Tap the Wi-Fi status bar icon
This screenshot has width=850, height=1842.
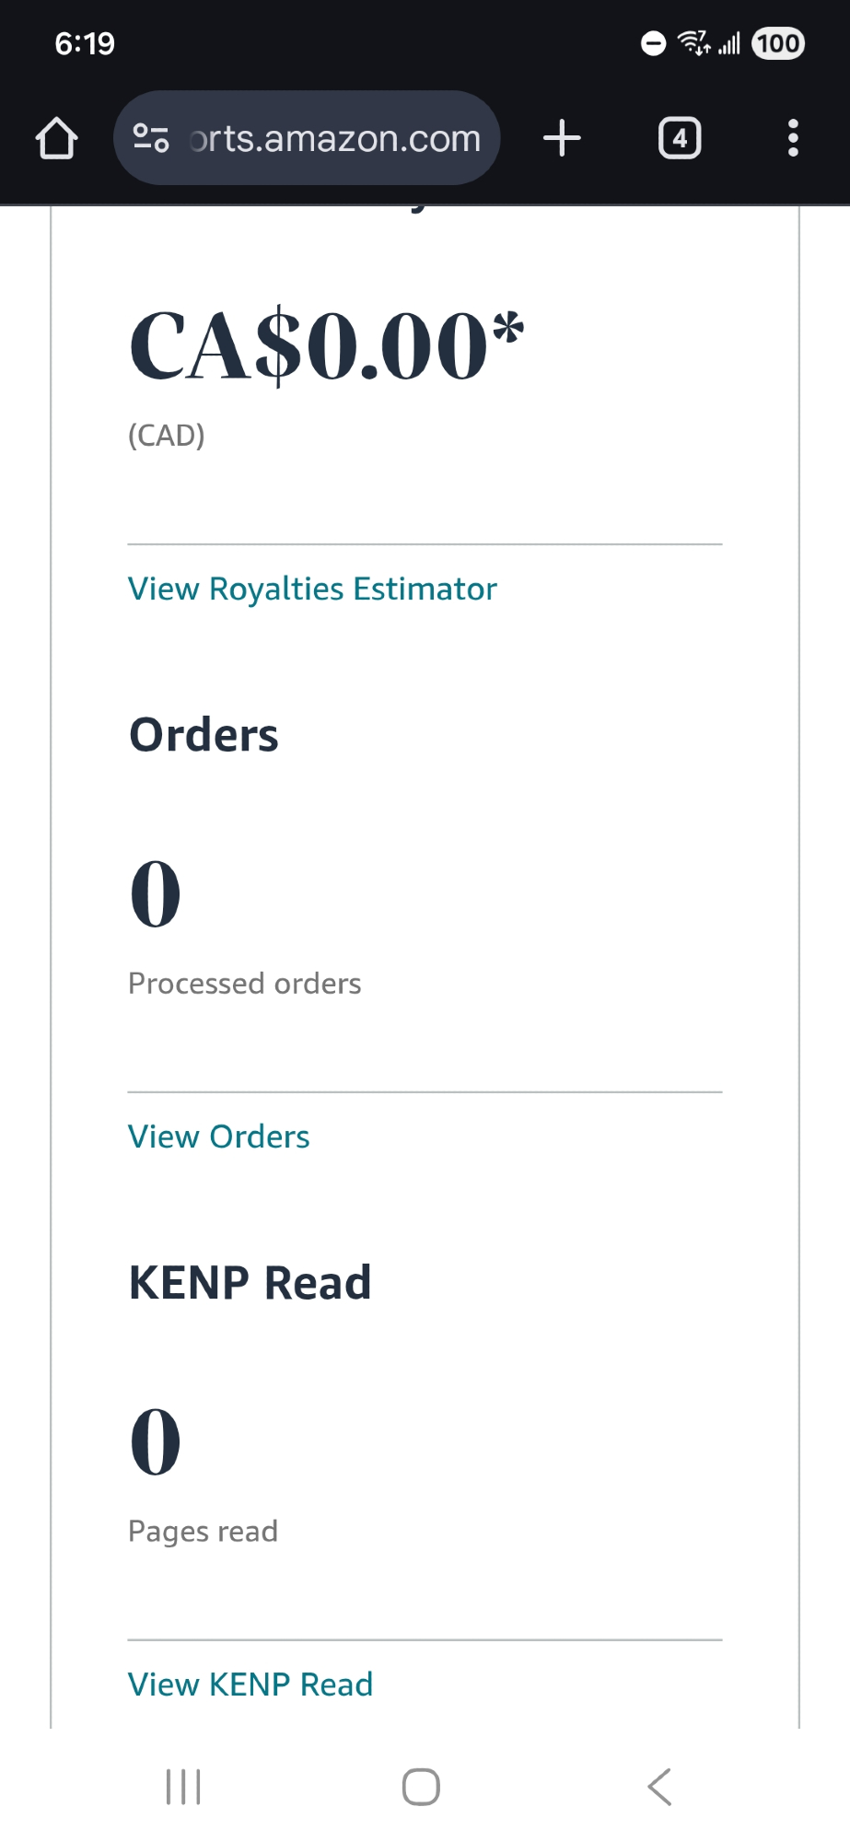point(693,42)
